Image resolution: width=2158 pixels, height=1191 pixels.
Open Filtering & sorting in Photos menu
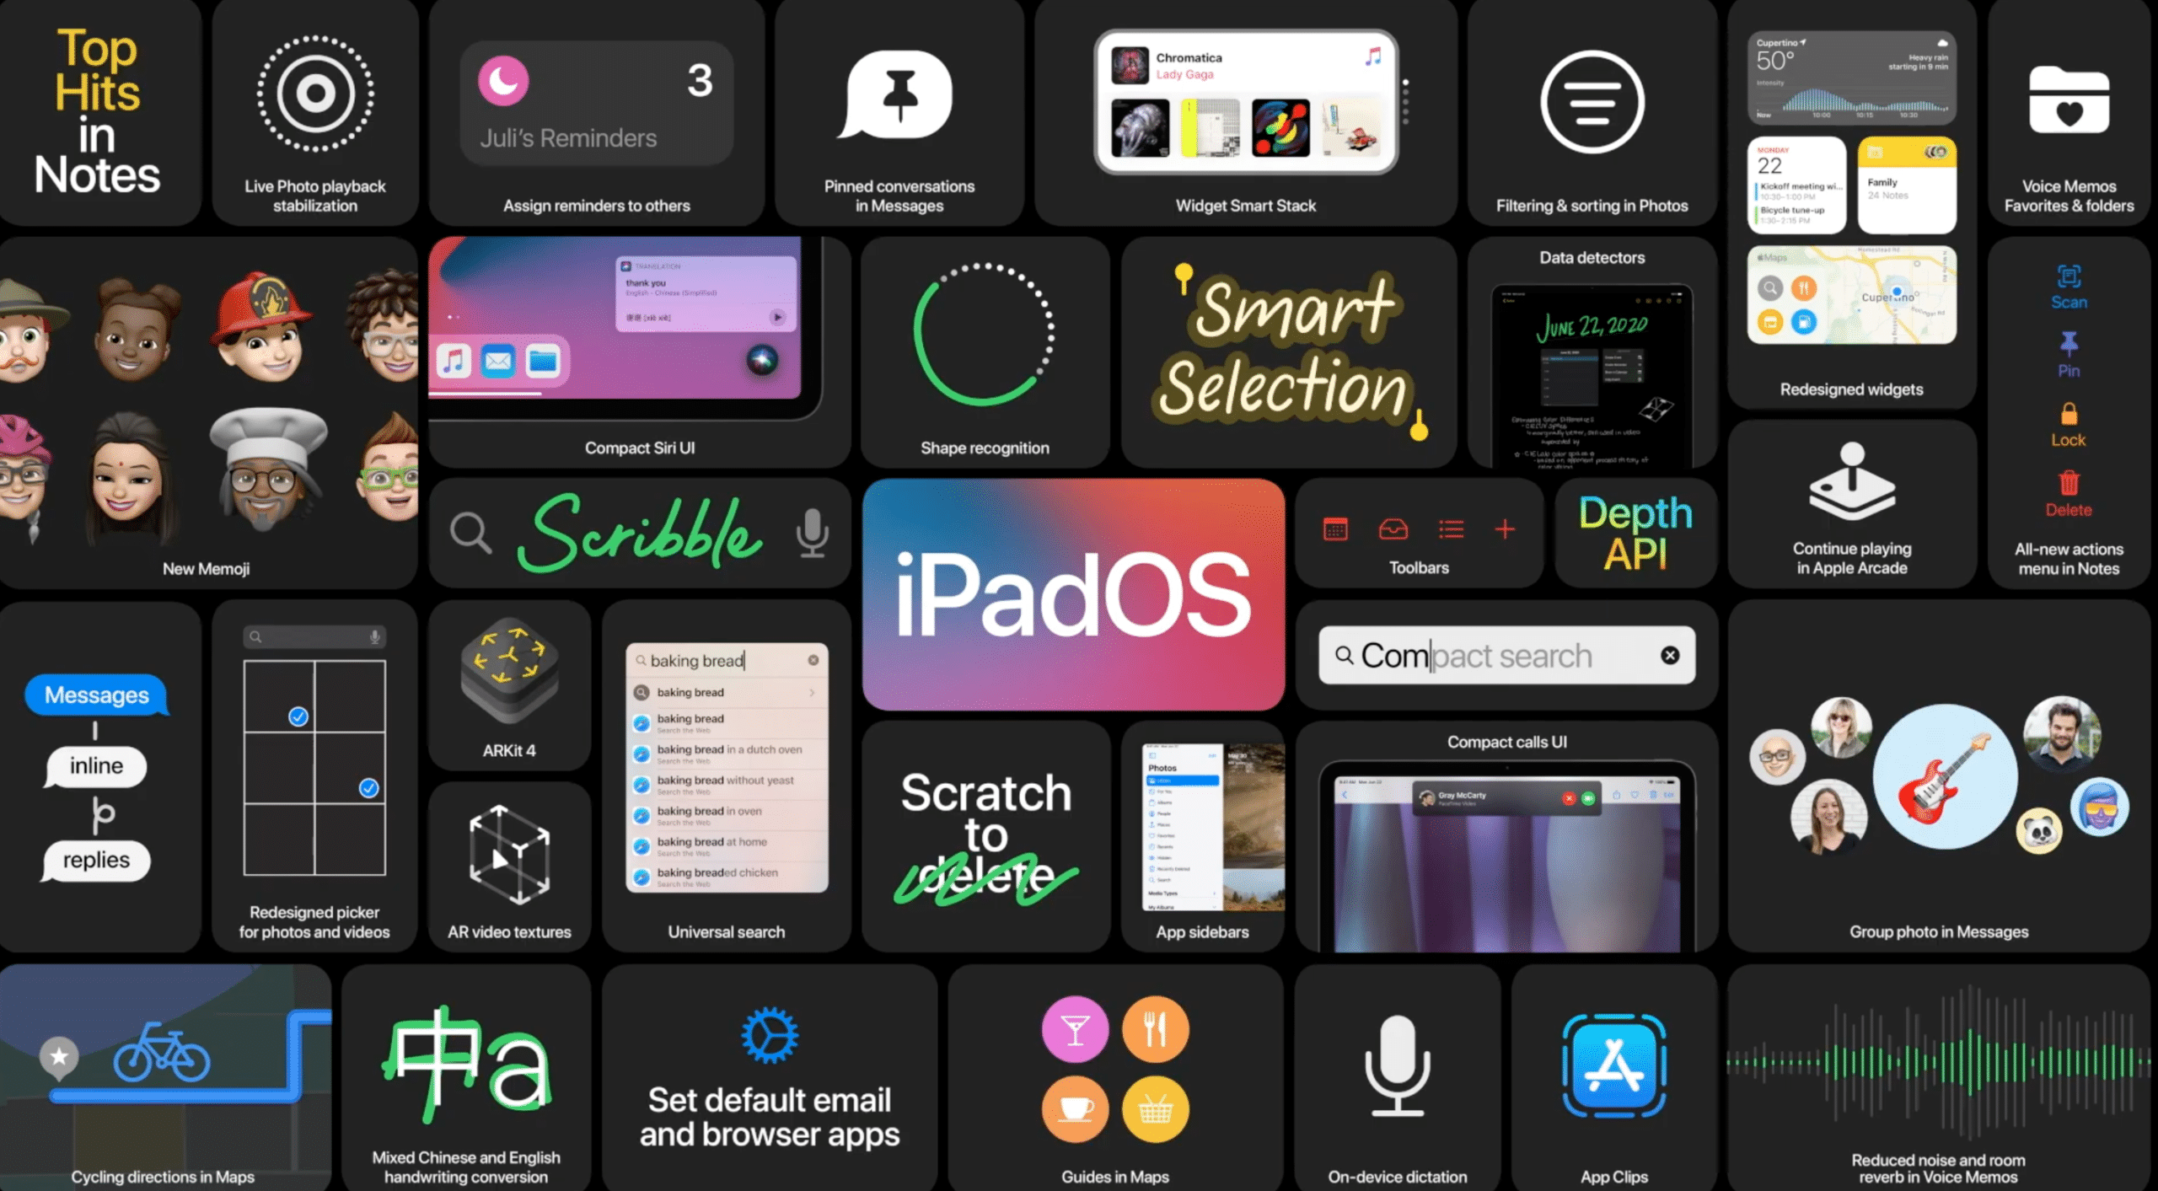[x=1592, y=117]
